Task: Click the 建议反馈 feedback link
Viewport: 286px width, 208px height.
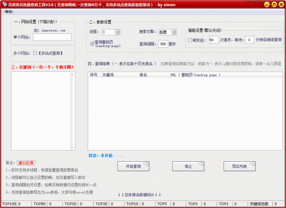Action: coord(26,163)
